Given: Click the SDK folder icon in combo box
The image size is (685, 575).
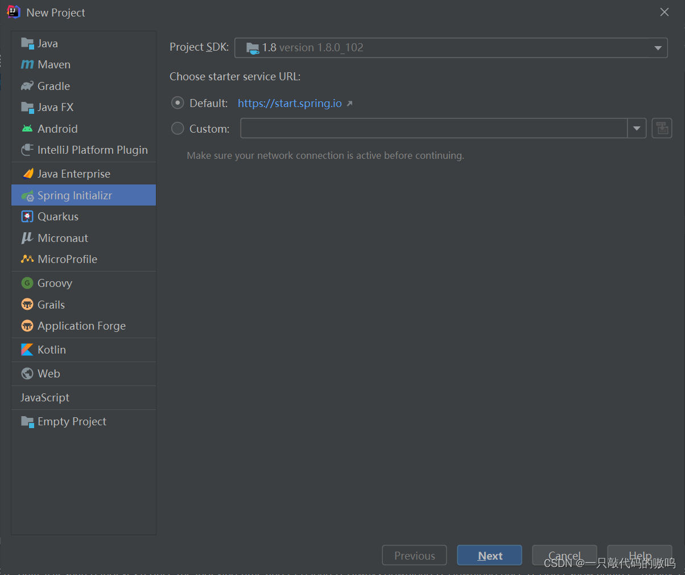Looking at the screenshot, I should pos(253,48).
